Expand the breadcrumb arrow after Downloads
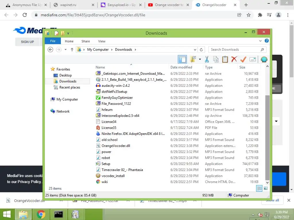Screen dimensions: 294x220 [x=136, y=50]
